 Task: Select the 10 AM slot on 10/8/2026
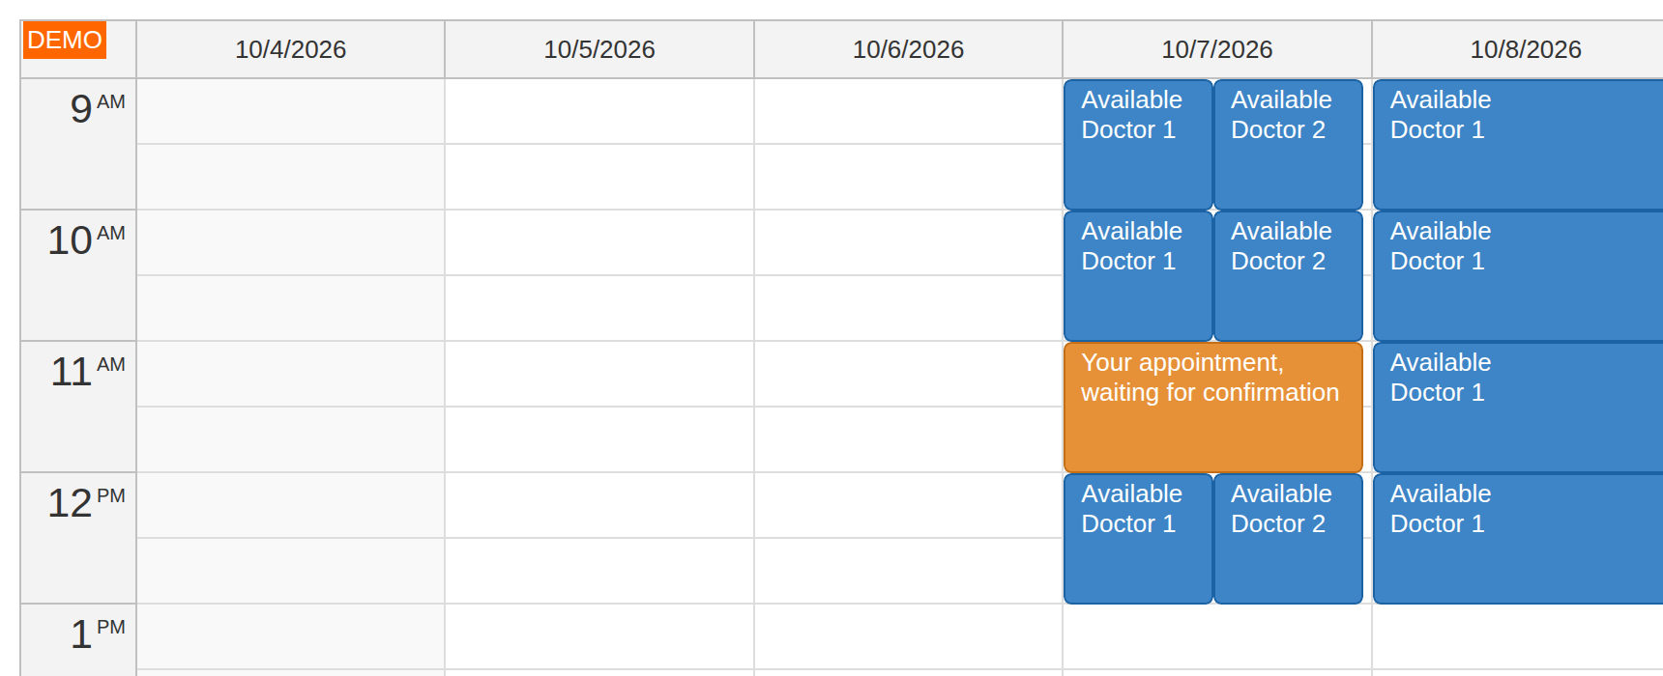(x=1518, y=276)
